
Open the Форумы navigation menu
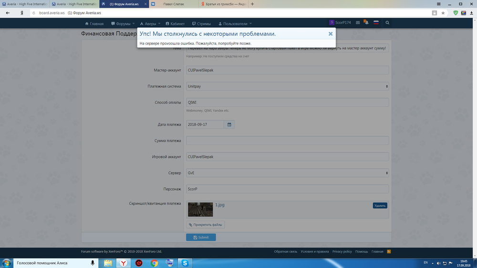point(123,23)
